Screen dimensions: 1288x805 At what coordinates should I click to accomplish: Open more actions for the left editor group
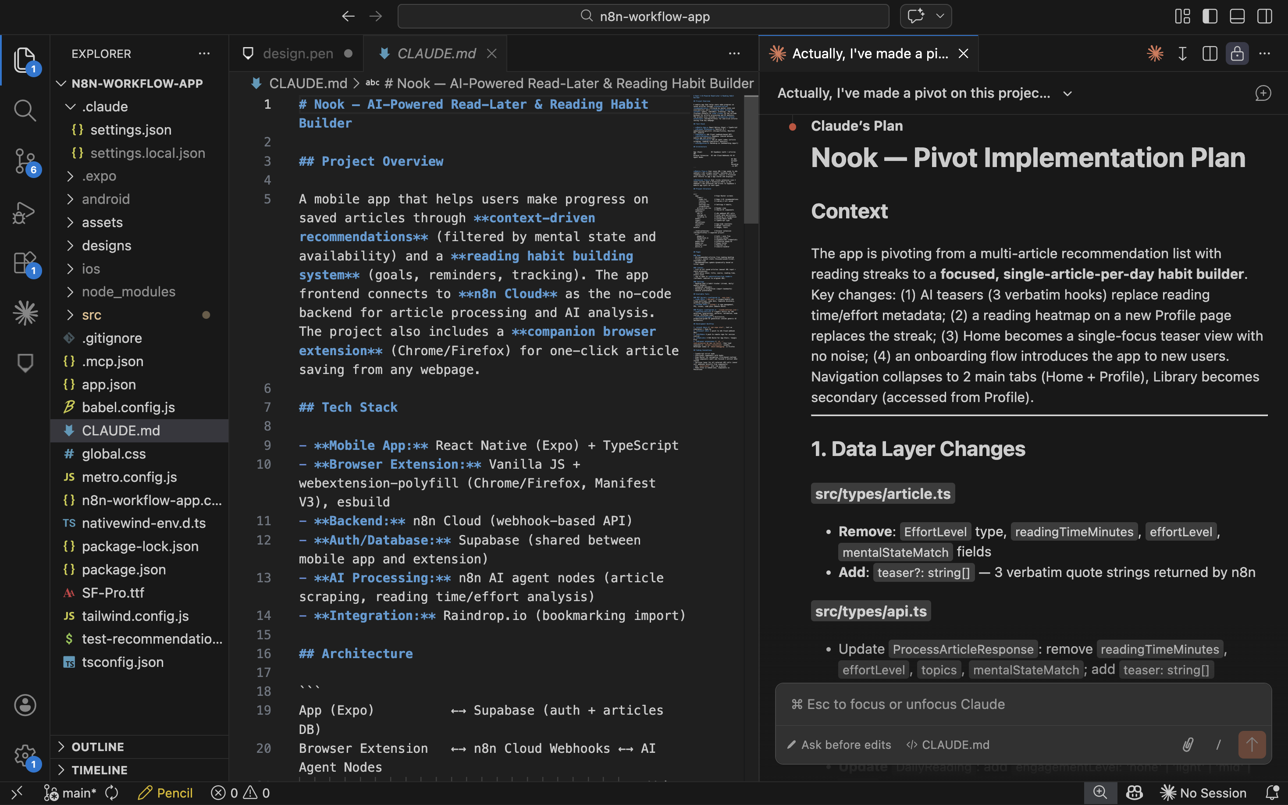(734, 53)
